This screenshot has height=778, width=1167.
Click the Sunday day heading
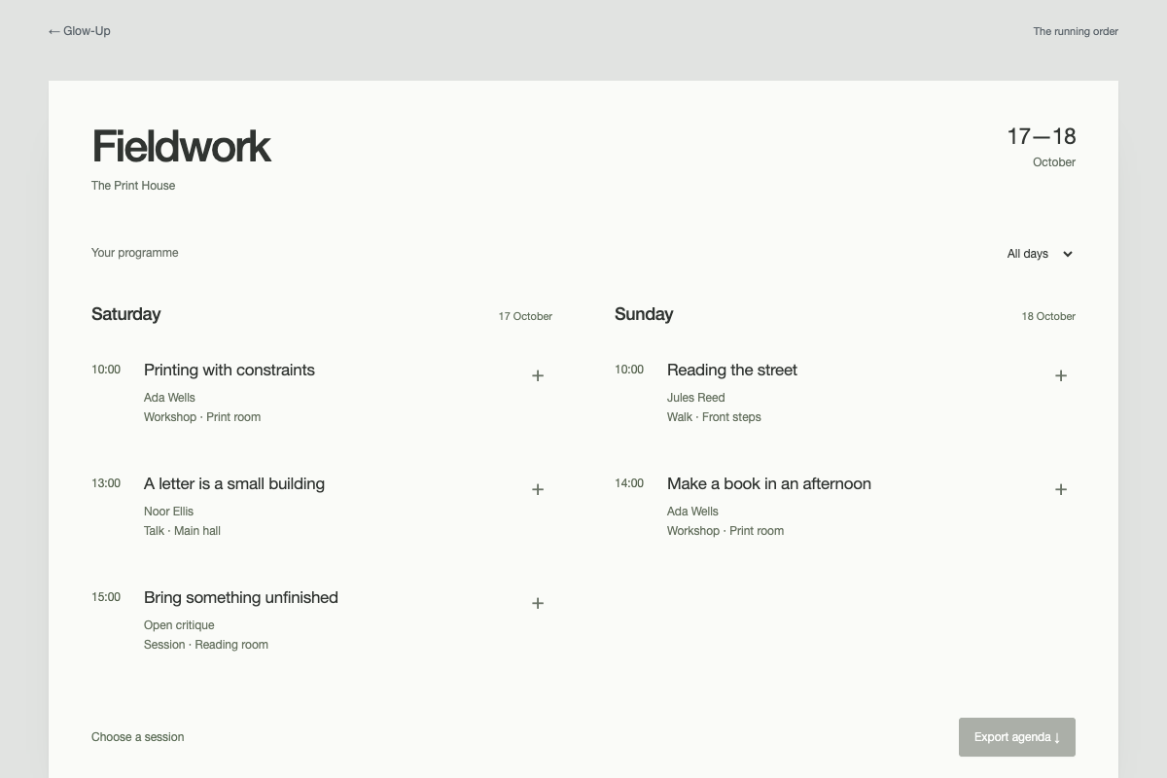[644, 314]
